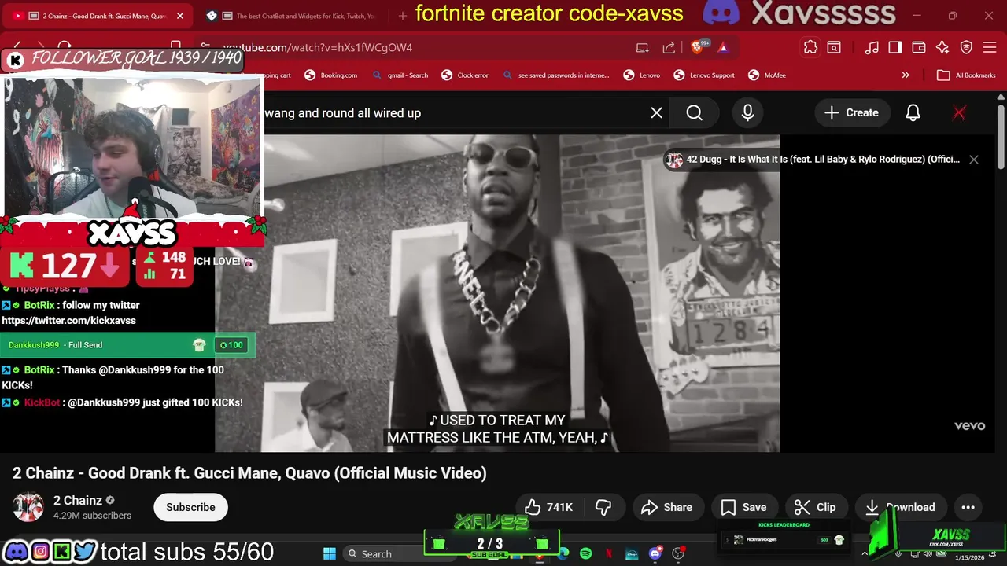Click the YouTube Create button
The width and height of the screenshot is (1007, 566).
coord(851,113)
